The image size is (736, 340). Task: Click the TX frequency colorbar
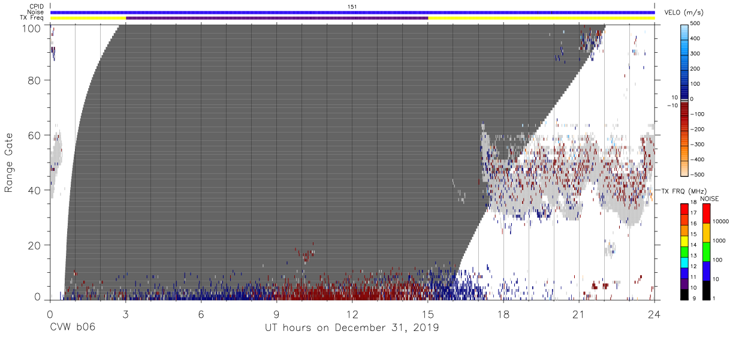pos(684,251)
